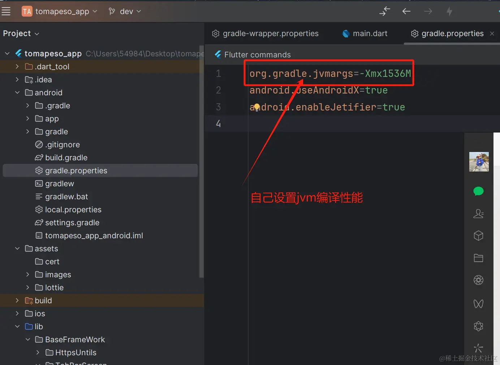
Task: Select tomapeso_app_android.iml file
Action: click(89, 235)
